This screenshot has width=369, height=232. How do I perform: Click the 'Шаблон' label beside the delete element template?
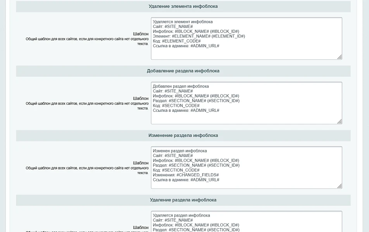pyautogui.click(x=141, y=34)
